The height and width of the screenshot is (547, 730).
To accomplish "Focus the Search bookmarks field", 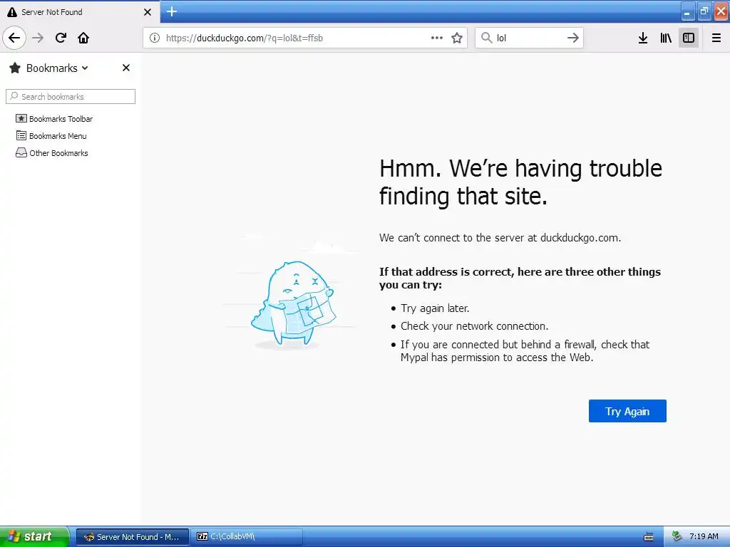I will [71, 96].
